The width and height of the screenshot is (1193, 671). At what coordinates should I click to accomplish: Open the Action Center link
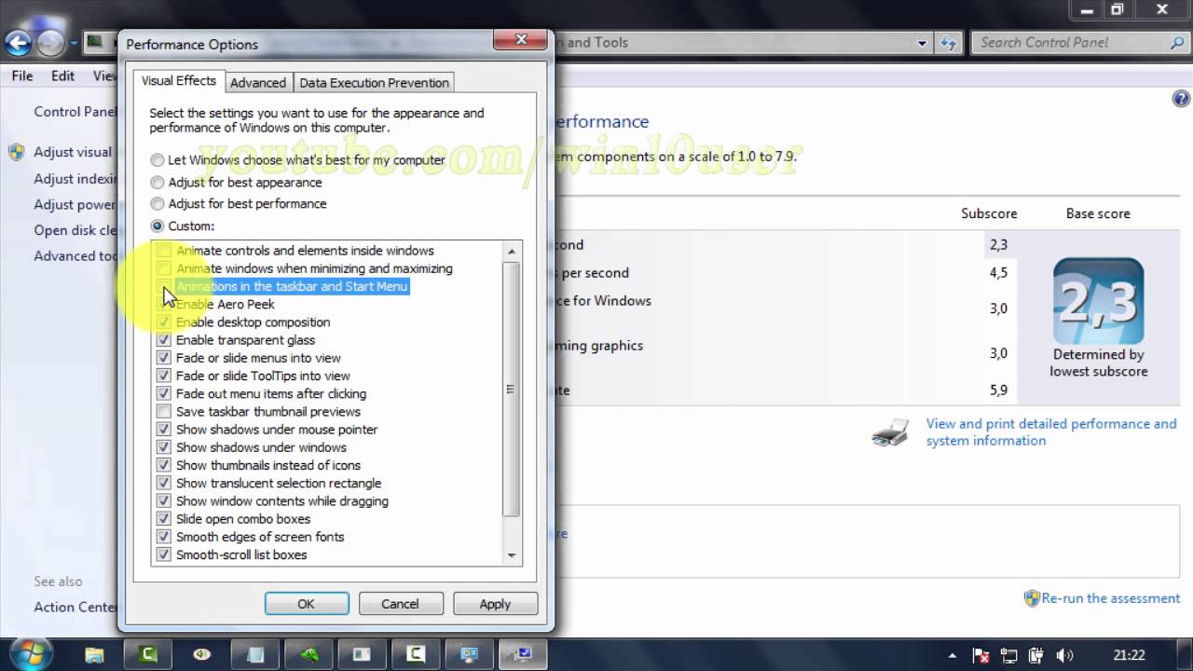75,607
